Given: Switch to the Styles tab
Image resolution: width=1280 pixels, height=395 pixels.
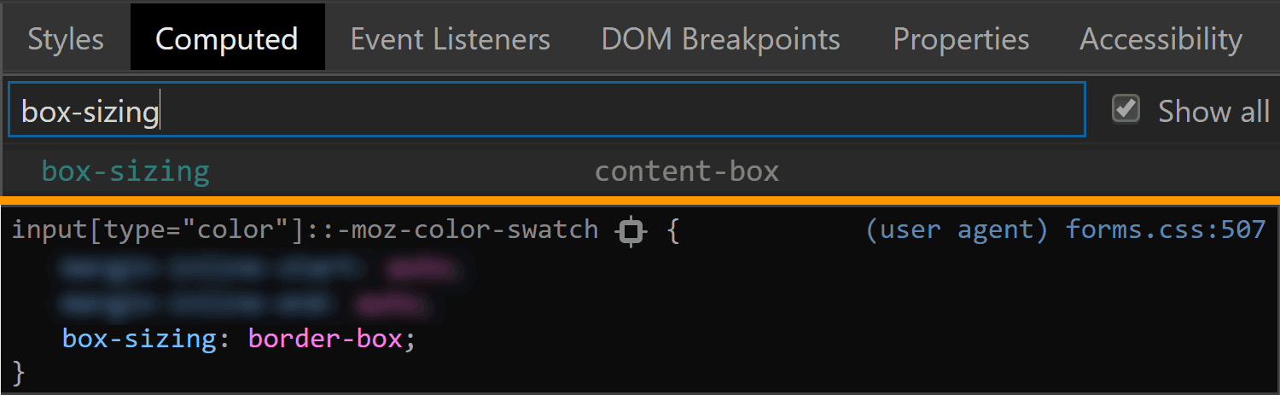Looking at the screenshot, I should (x=66, y=39).
